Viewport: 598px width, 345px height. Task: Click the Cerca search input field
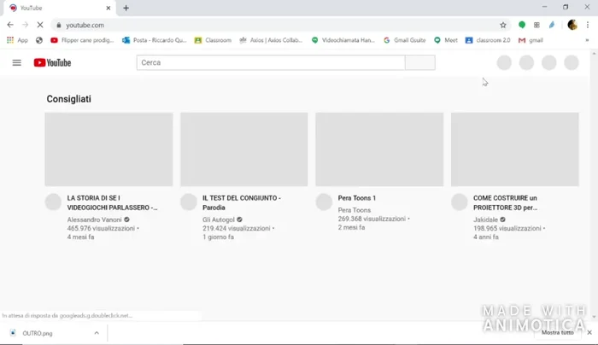(271, 62)
